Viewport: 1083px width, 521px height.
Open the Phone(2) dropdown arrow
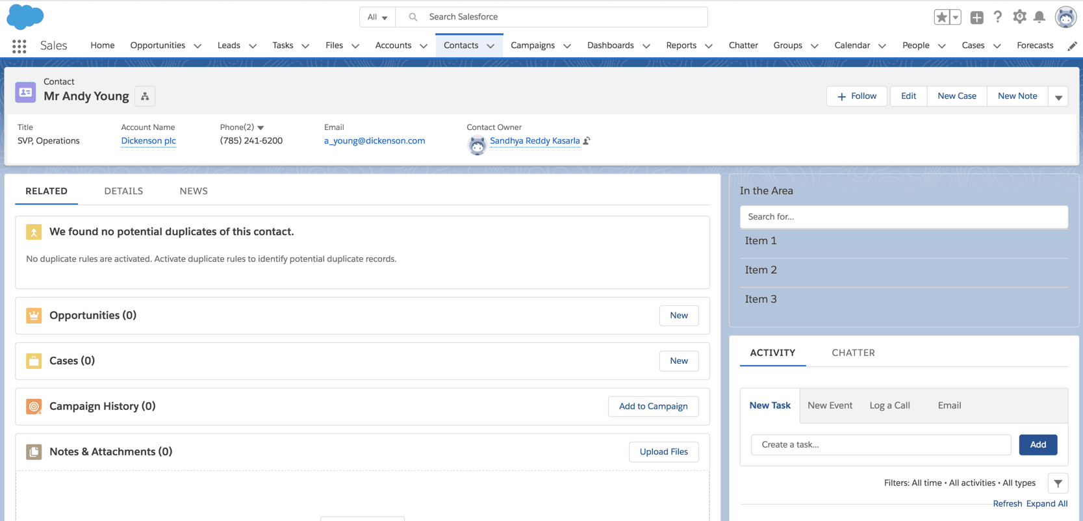[x=261, y=128]
